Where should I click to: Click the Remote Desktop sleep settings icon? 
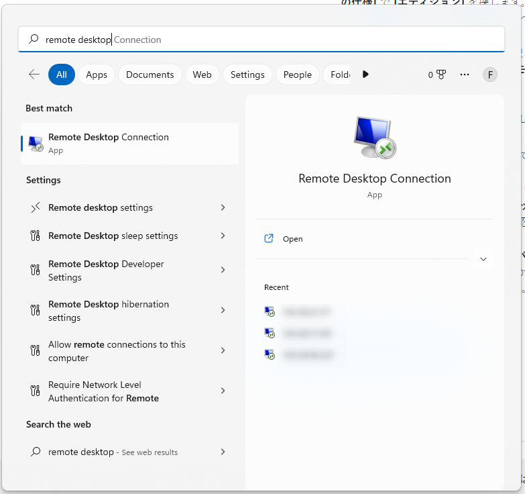(35, 236)
